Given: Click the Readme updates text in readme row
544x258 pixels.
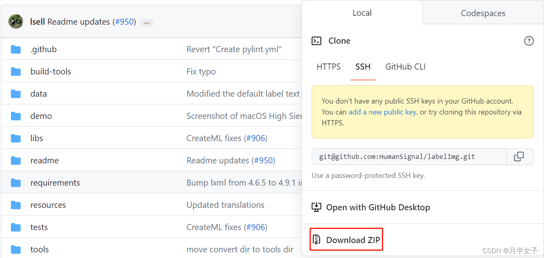Looking at the screenshot, I should click(x=218, y=161).
